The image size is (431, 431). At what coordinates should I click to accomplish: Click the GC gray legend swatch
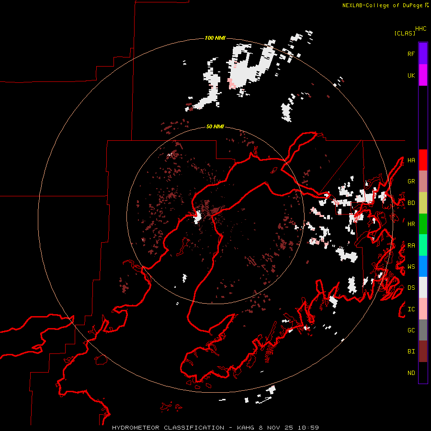click(423, 330)
